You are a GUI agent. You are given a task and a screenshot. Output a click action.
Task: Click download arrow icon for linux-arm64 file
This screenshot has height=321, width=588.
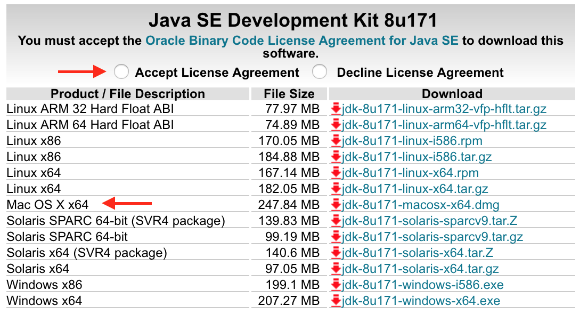[336, 125]
